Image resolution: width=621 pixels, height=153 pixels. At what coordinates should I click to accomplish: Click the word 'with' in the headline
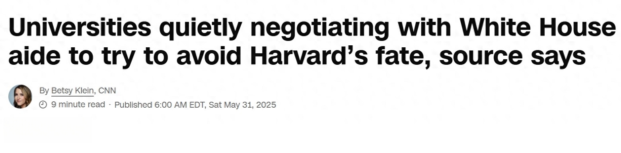[424, 28]
